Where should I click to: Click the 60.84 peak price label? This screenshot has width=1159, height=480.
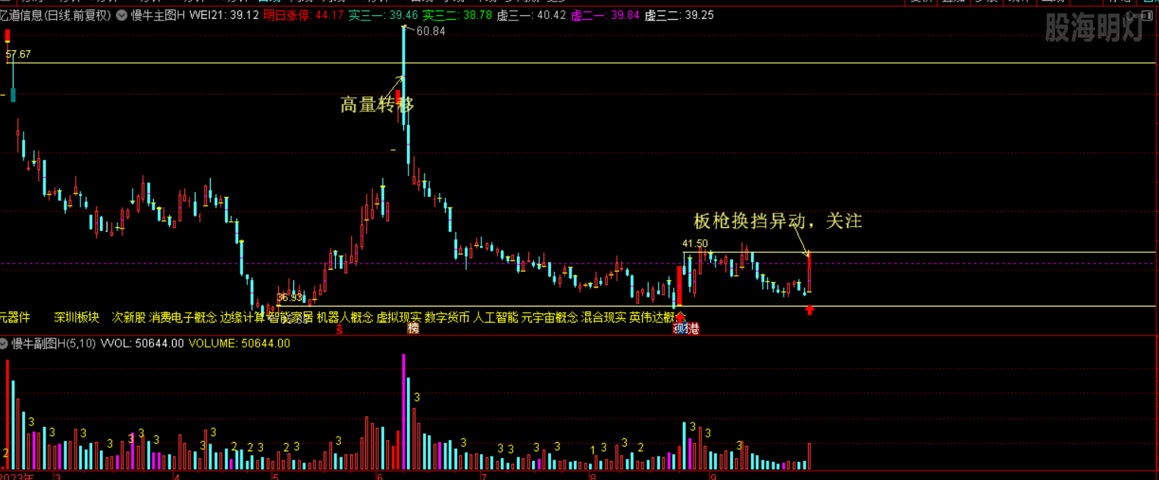pos(431,31)
